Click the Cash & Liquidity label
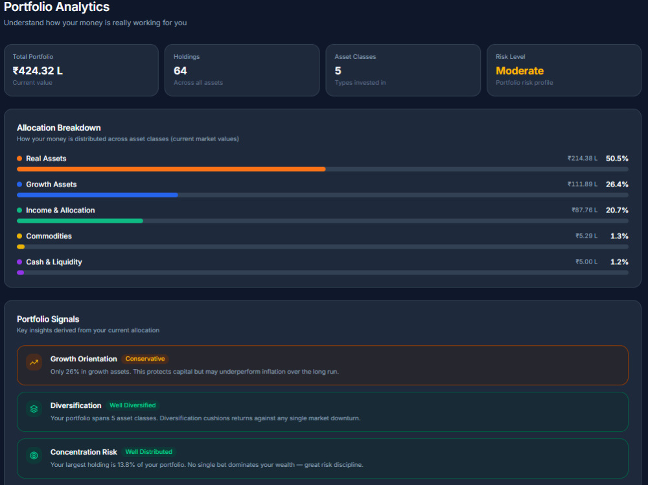This screenshot has height=485, width=648. 54,262
